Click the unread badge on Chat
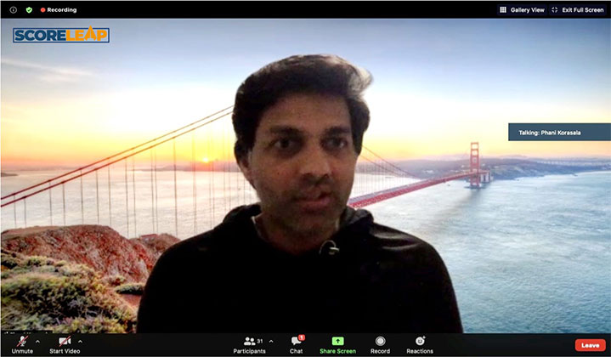The image size is (611, 357). coord(301,337)
